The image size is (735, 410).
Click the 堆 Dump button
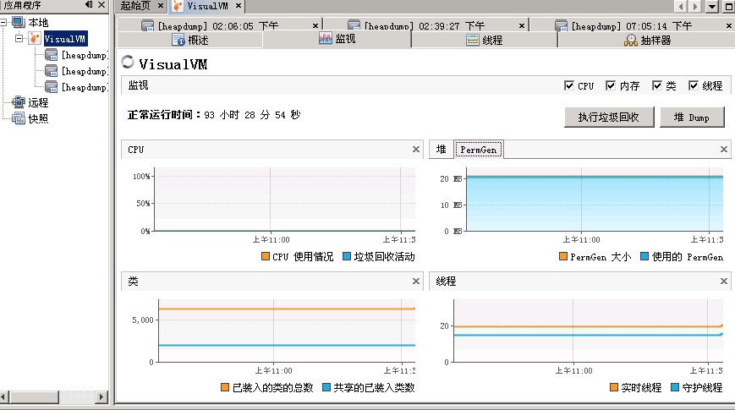coord(692,118)
